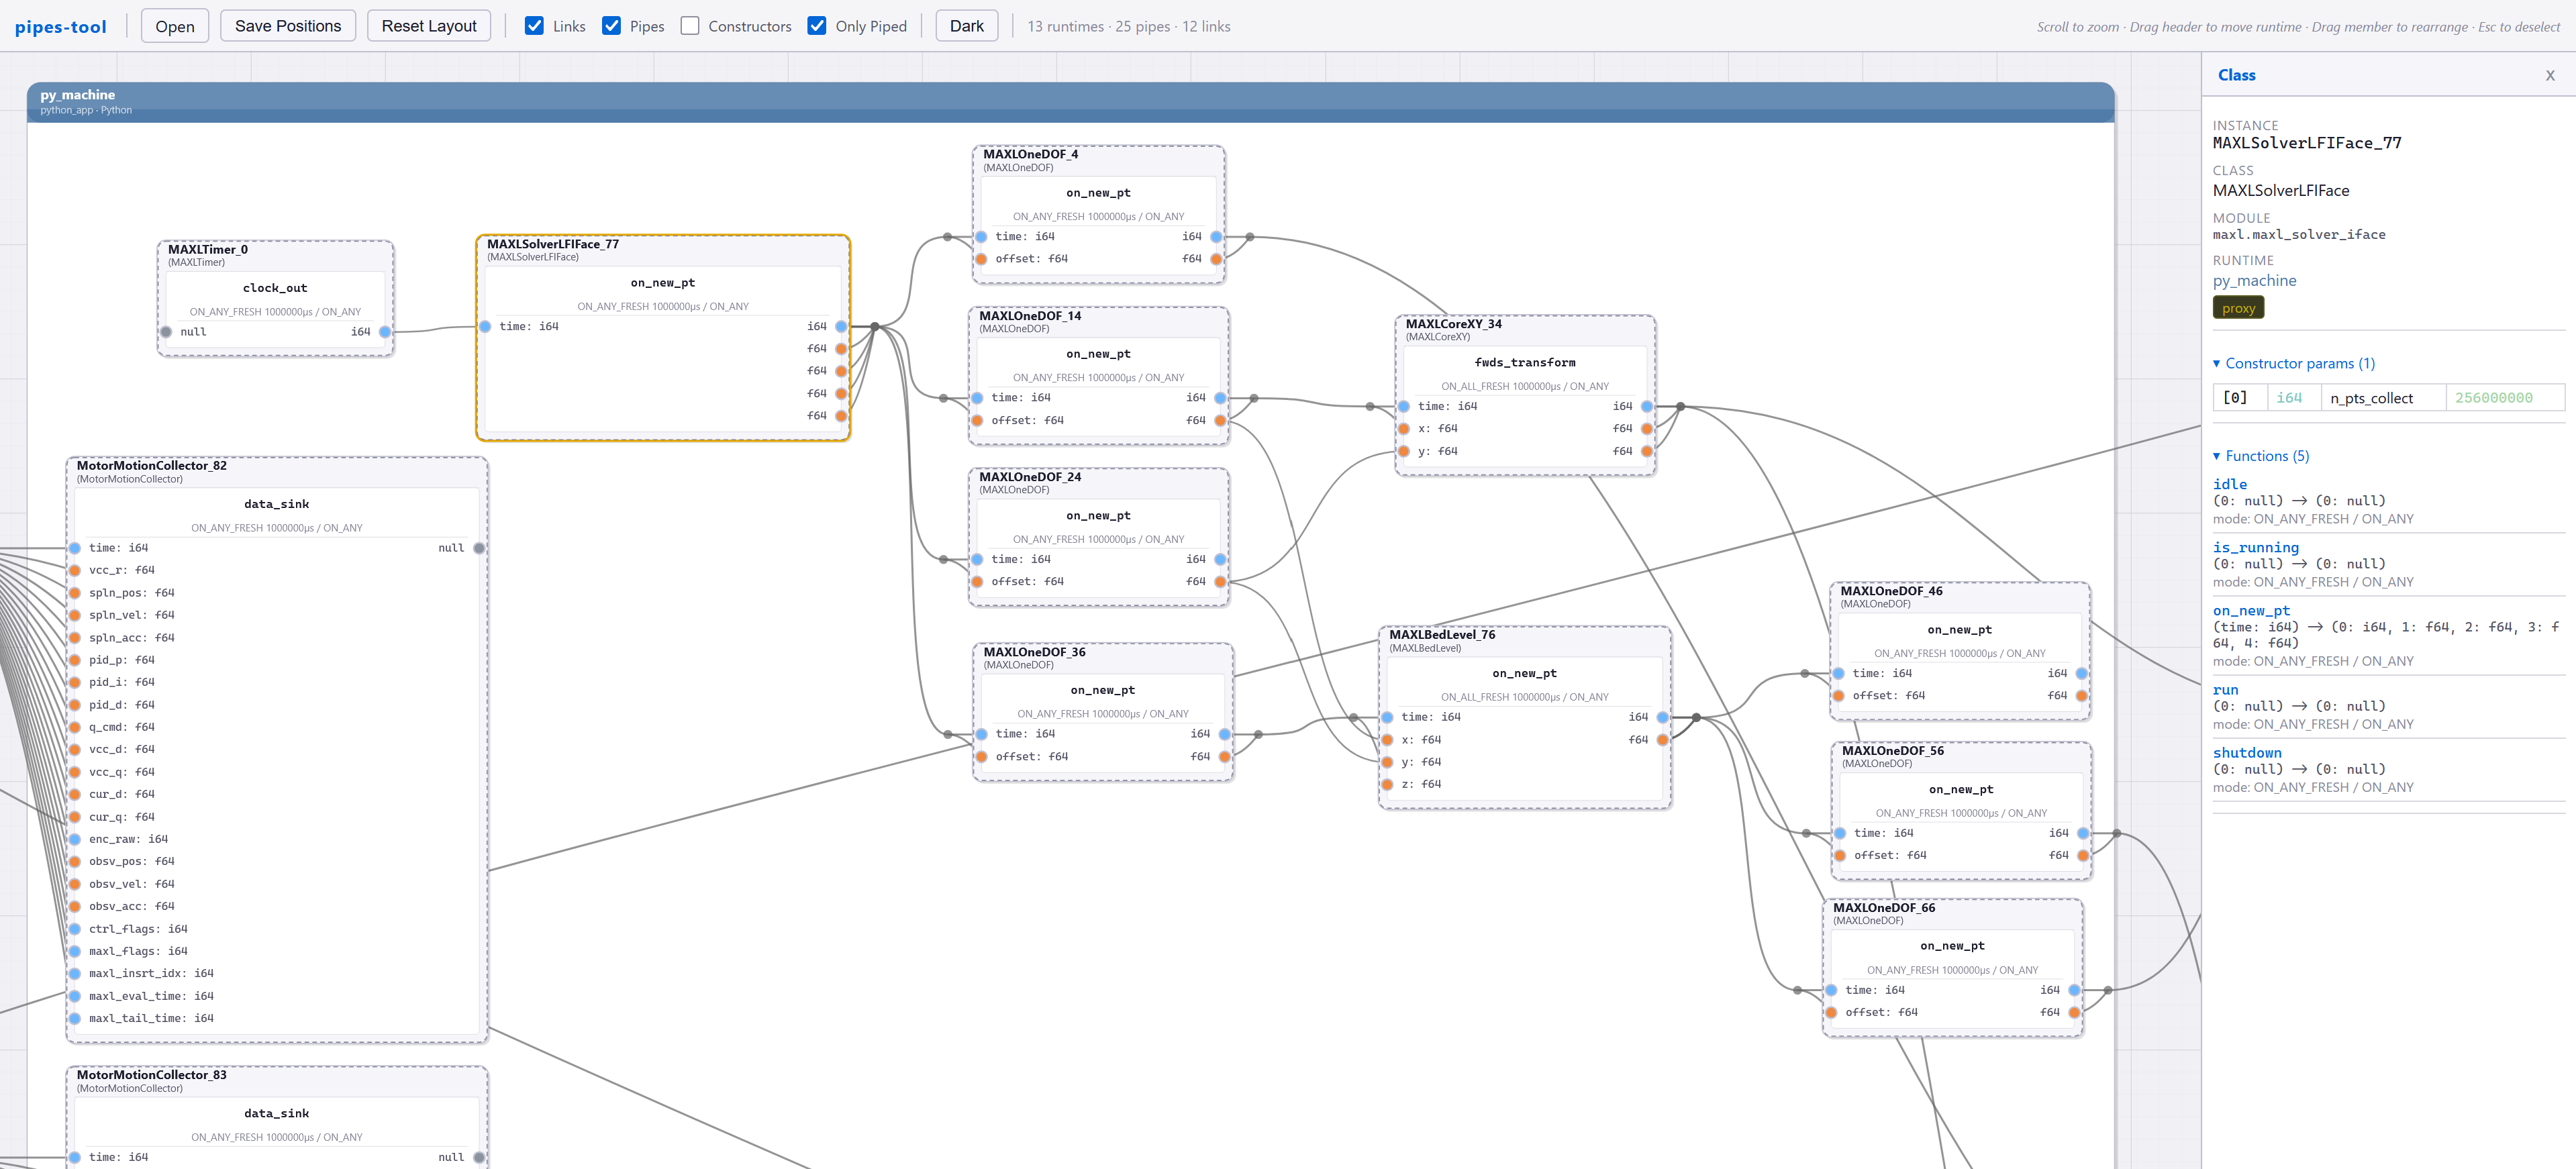Screen dimensions: 2576x1169
Task: Click MotorMotionCollector_82 vcc_r input port
Action: coord(75,570)
